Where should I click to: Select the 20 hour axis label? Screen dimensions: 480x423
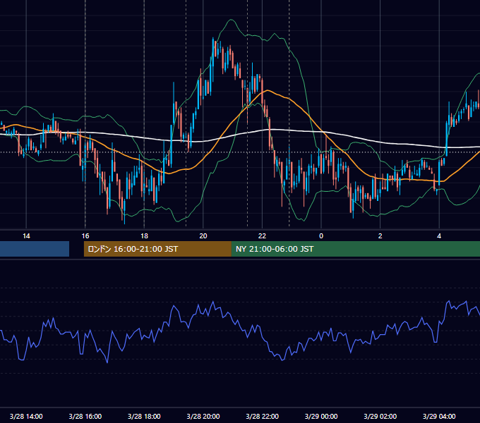203,235
